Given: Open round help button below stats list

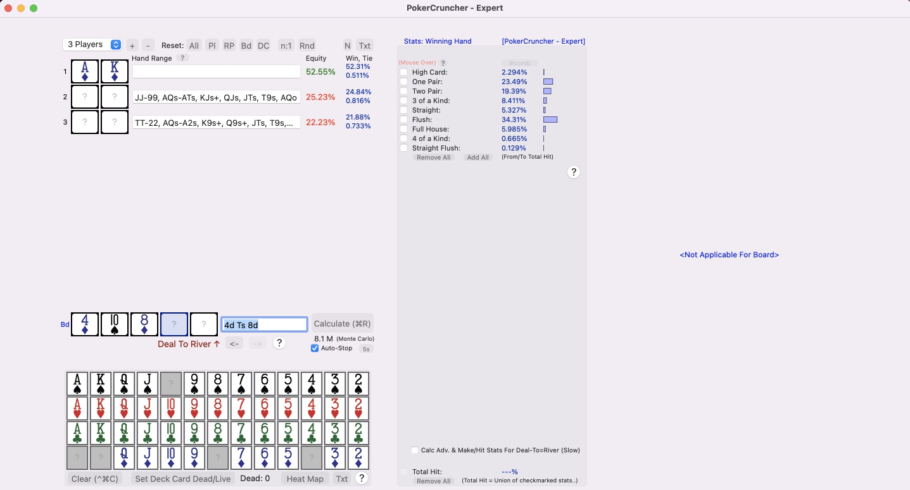Looking at the screenshot, I should [574, 172].
